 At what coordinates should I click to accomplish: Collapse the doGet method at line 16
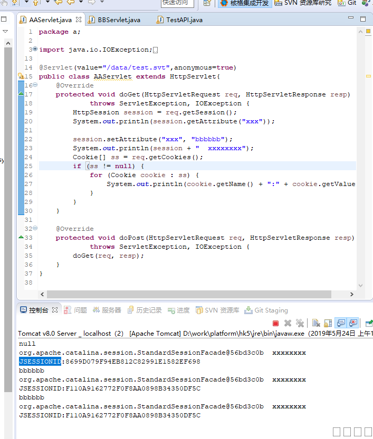[35, 85]
